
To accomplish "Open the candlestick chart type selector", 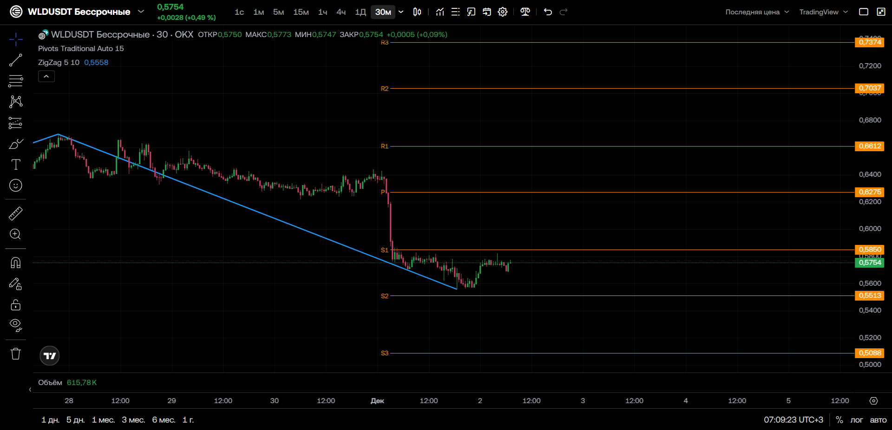I will 417,12.
